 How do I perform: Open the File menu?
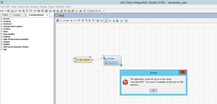[x=2, y=7]
